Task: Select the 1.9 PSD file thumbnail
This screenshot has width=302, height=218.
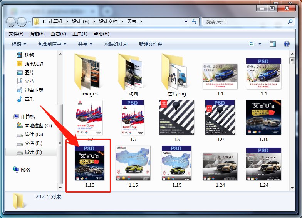Action: [x=220, y=117]
